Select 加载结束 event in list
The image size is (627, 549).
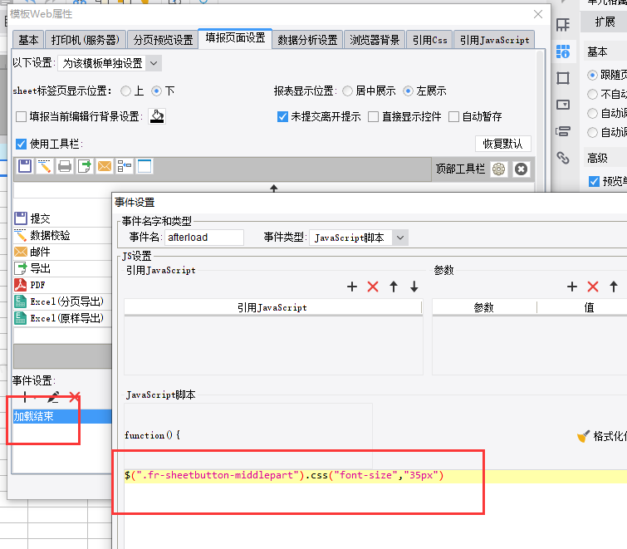(62, 416)
